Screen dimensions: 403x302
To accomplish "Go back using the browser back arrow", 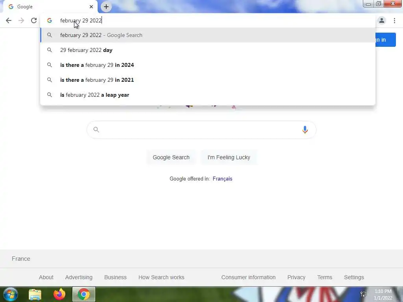I will click(9, 20).
